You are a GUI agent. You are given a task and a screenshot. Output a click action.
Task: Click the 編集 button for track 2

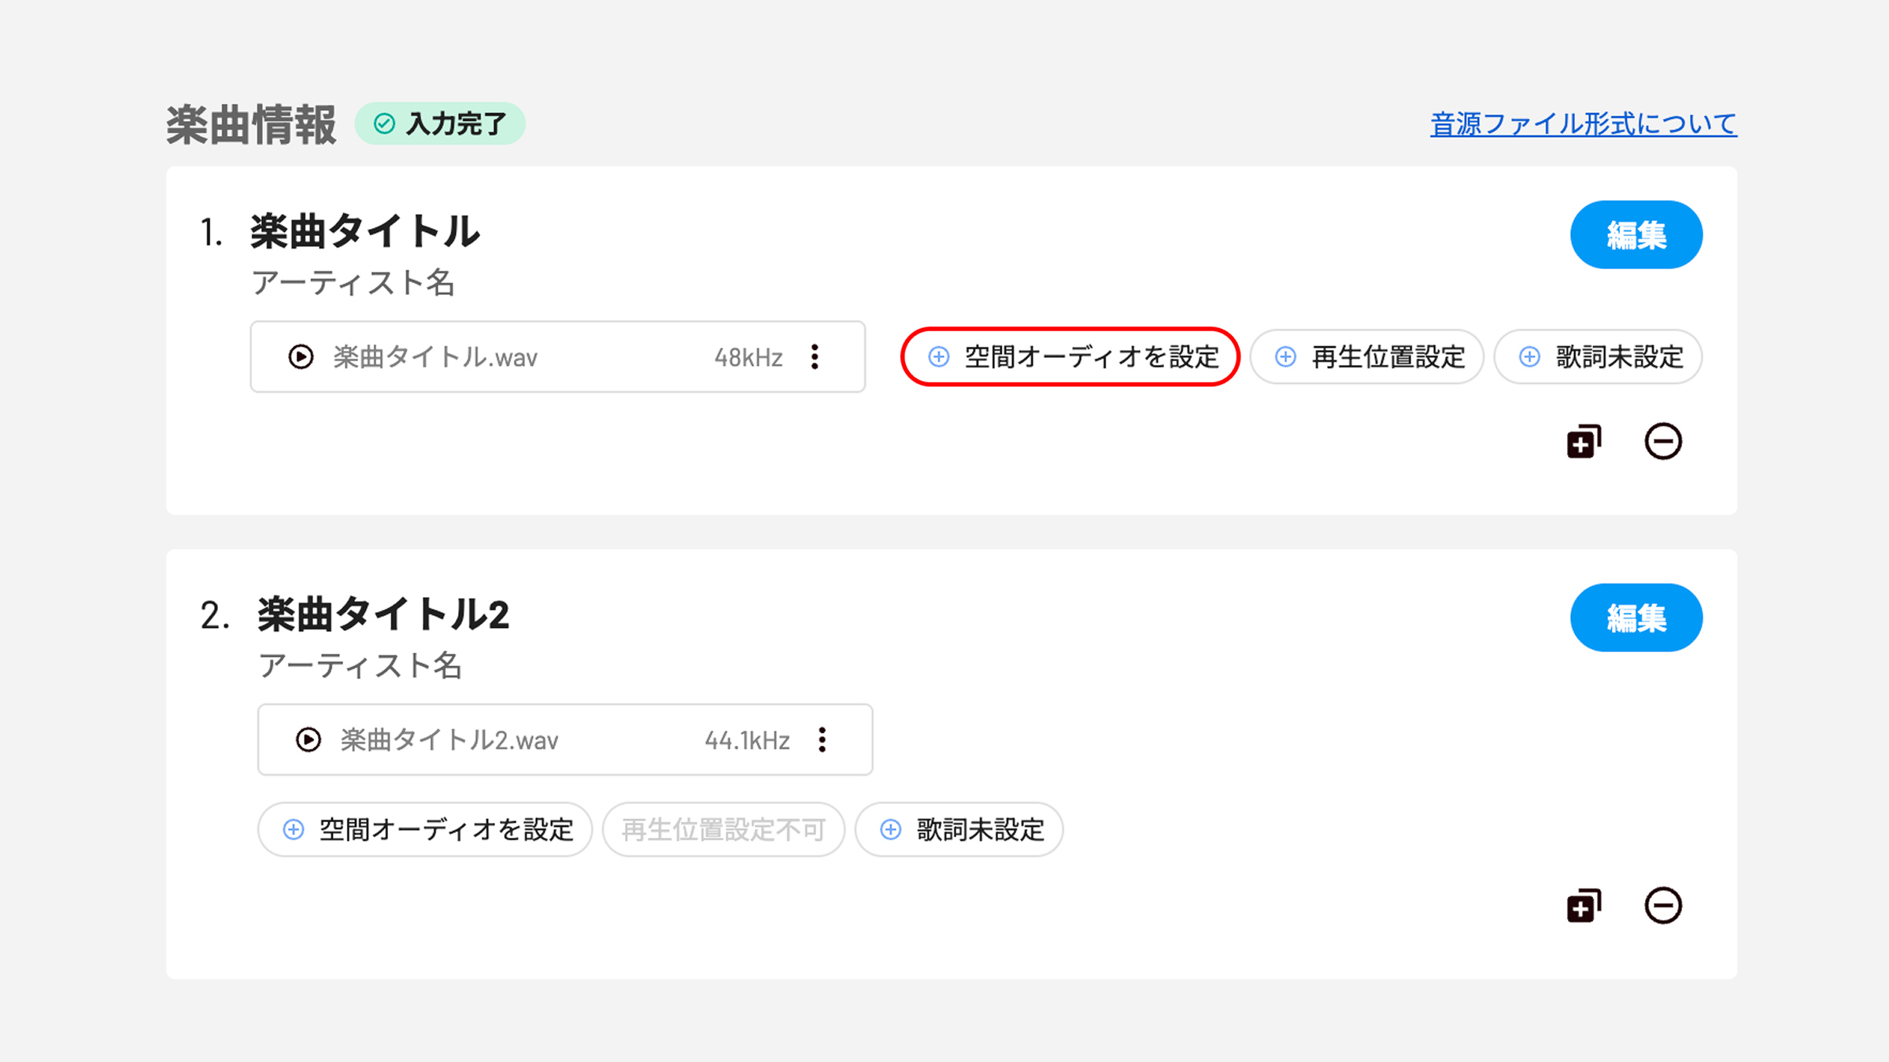(1636, 618)
